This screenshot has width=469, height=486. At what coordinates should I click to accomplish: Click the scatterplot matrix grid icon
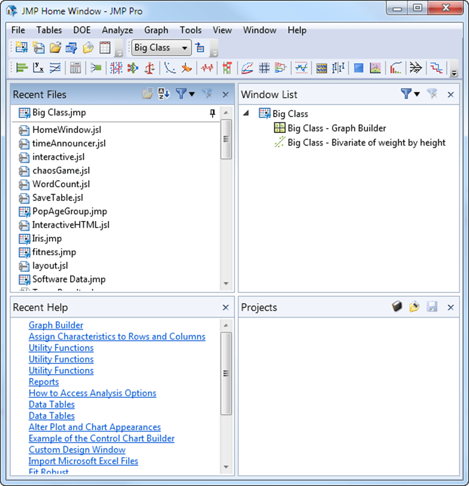coord(264,68)
